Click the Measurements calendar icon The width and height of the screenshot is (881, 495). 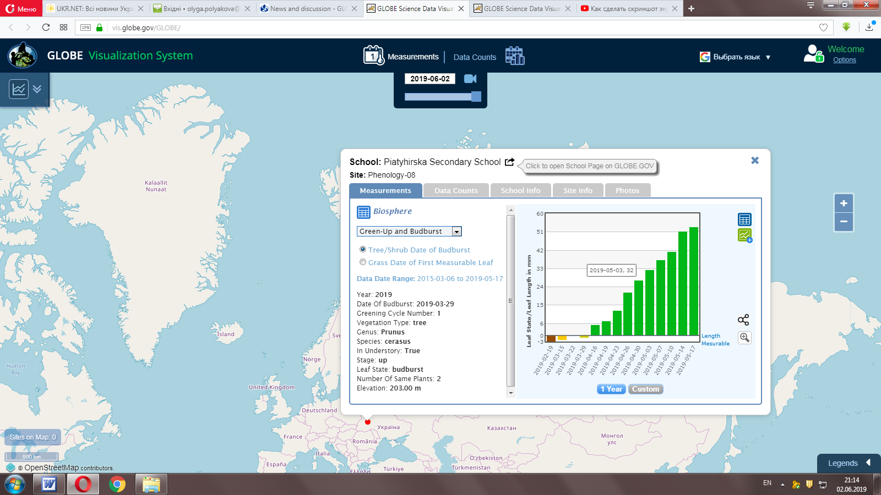[x=373, y=56]
